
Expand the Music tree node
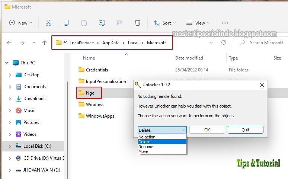tap(10, 111)
